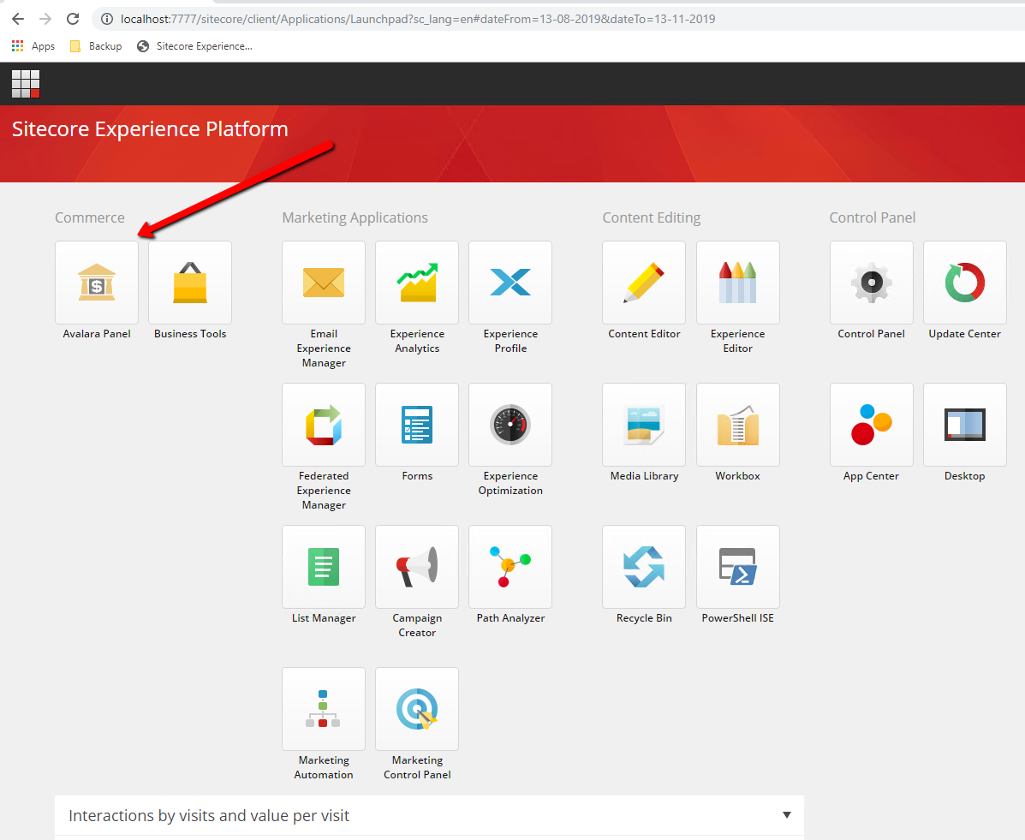Open Path Analyzer nodes icon
The image size is (1025, 840).
tap(510, 567)
